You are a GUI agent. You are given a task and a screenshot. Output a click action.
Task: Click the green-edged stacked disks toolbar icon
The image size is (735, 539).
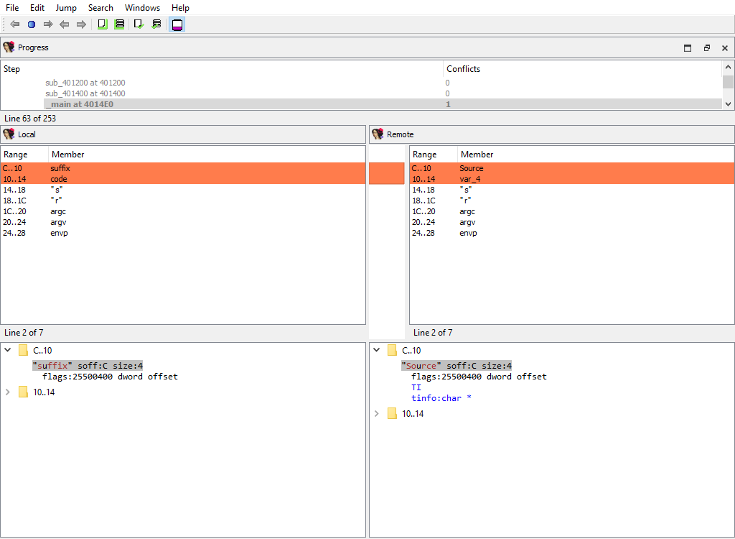tap(120, 24)
